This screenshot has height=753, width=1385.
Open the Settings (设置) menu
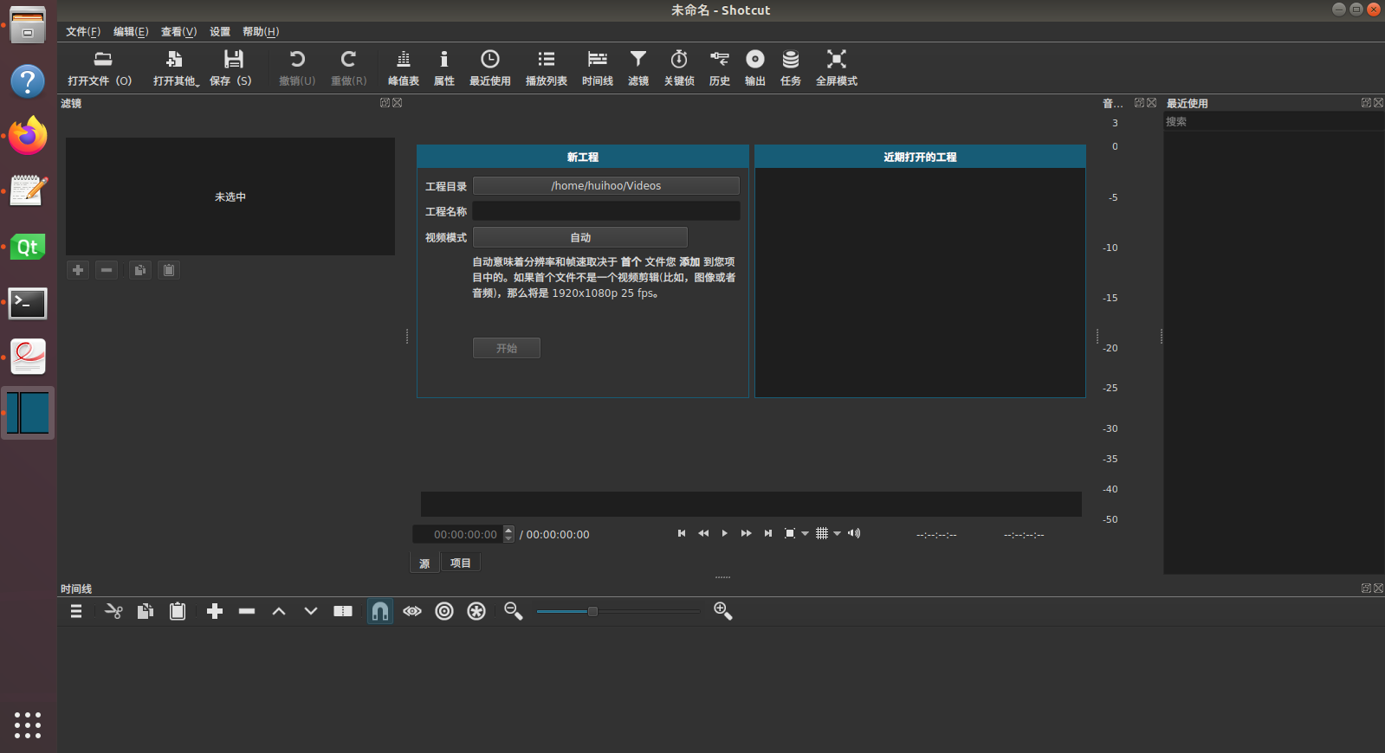click(x=220, y=32)
